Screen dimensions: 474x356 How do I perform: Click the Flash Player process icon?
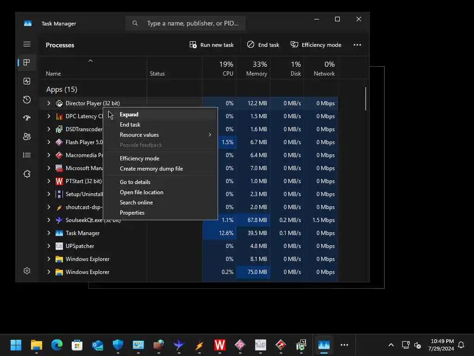(59, 142)
